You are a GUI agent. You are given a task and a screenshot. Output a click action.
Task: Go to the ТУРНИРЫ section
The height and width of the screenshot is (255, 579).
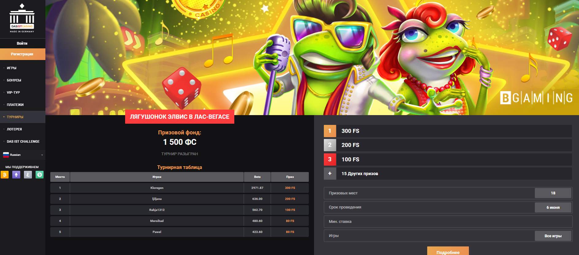click(15, 117)
